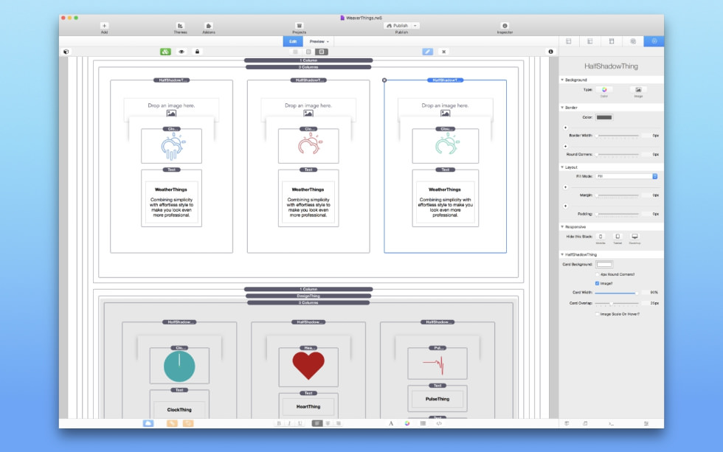Open the color wheel in bottom bar
The width and height of the screenshot is (723, 452).
coord(407,423)
